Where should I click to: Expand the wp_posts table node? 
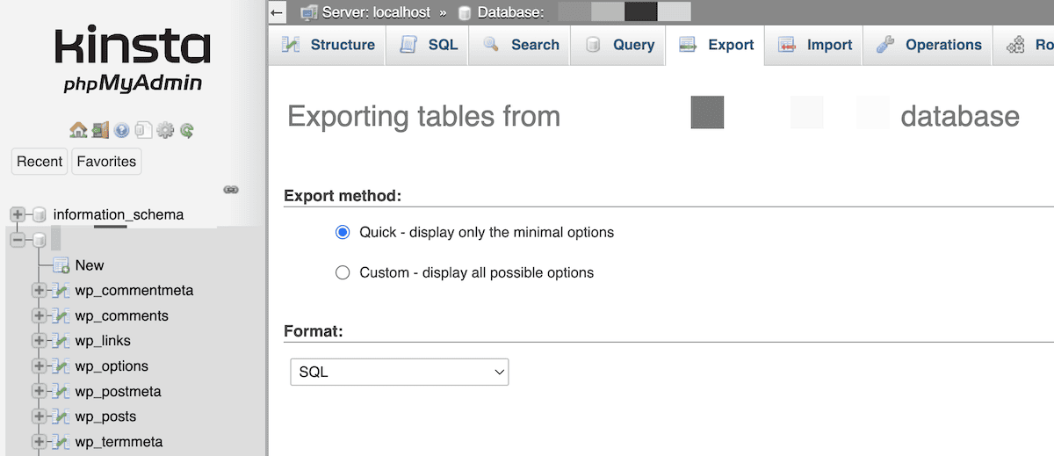(39, 416)
